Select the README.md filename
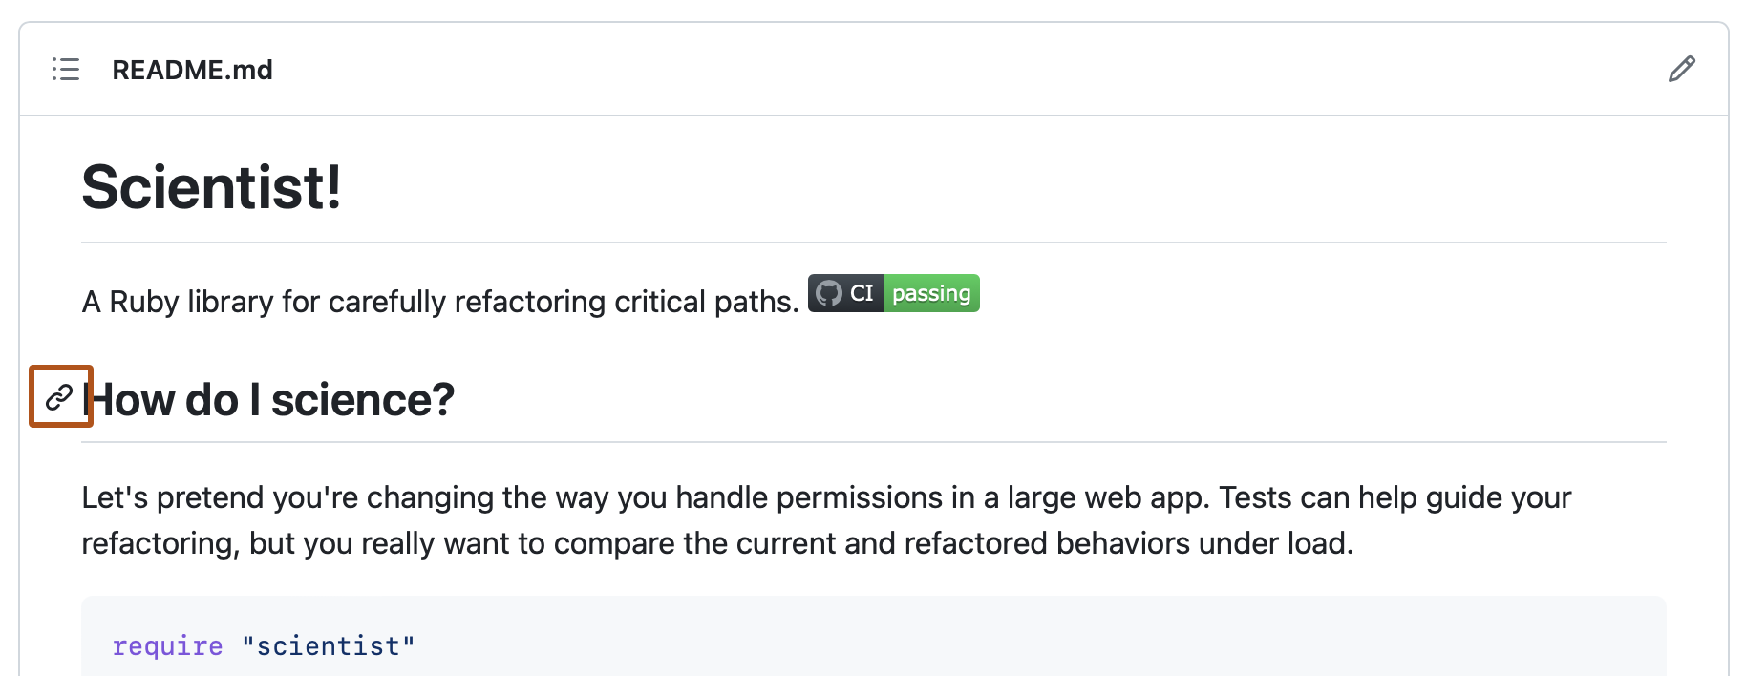 pyautogui.click(x=192, y=69)
